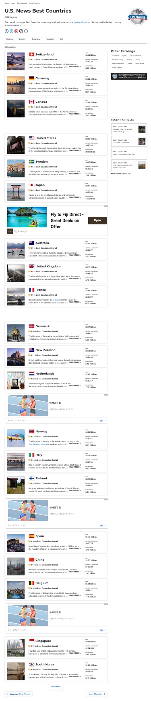Viewport: 151px width, 701px height.
Task: Click the more share options icon
Action: point(26,31)
